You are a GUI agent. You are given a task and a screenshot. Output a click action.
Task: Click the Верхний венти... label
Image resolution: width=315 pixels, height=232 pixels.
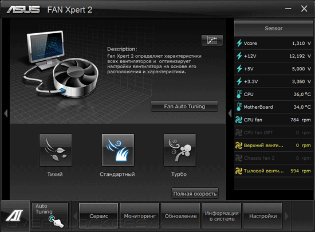click(x=263, y=146)
